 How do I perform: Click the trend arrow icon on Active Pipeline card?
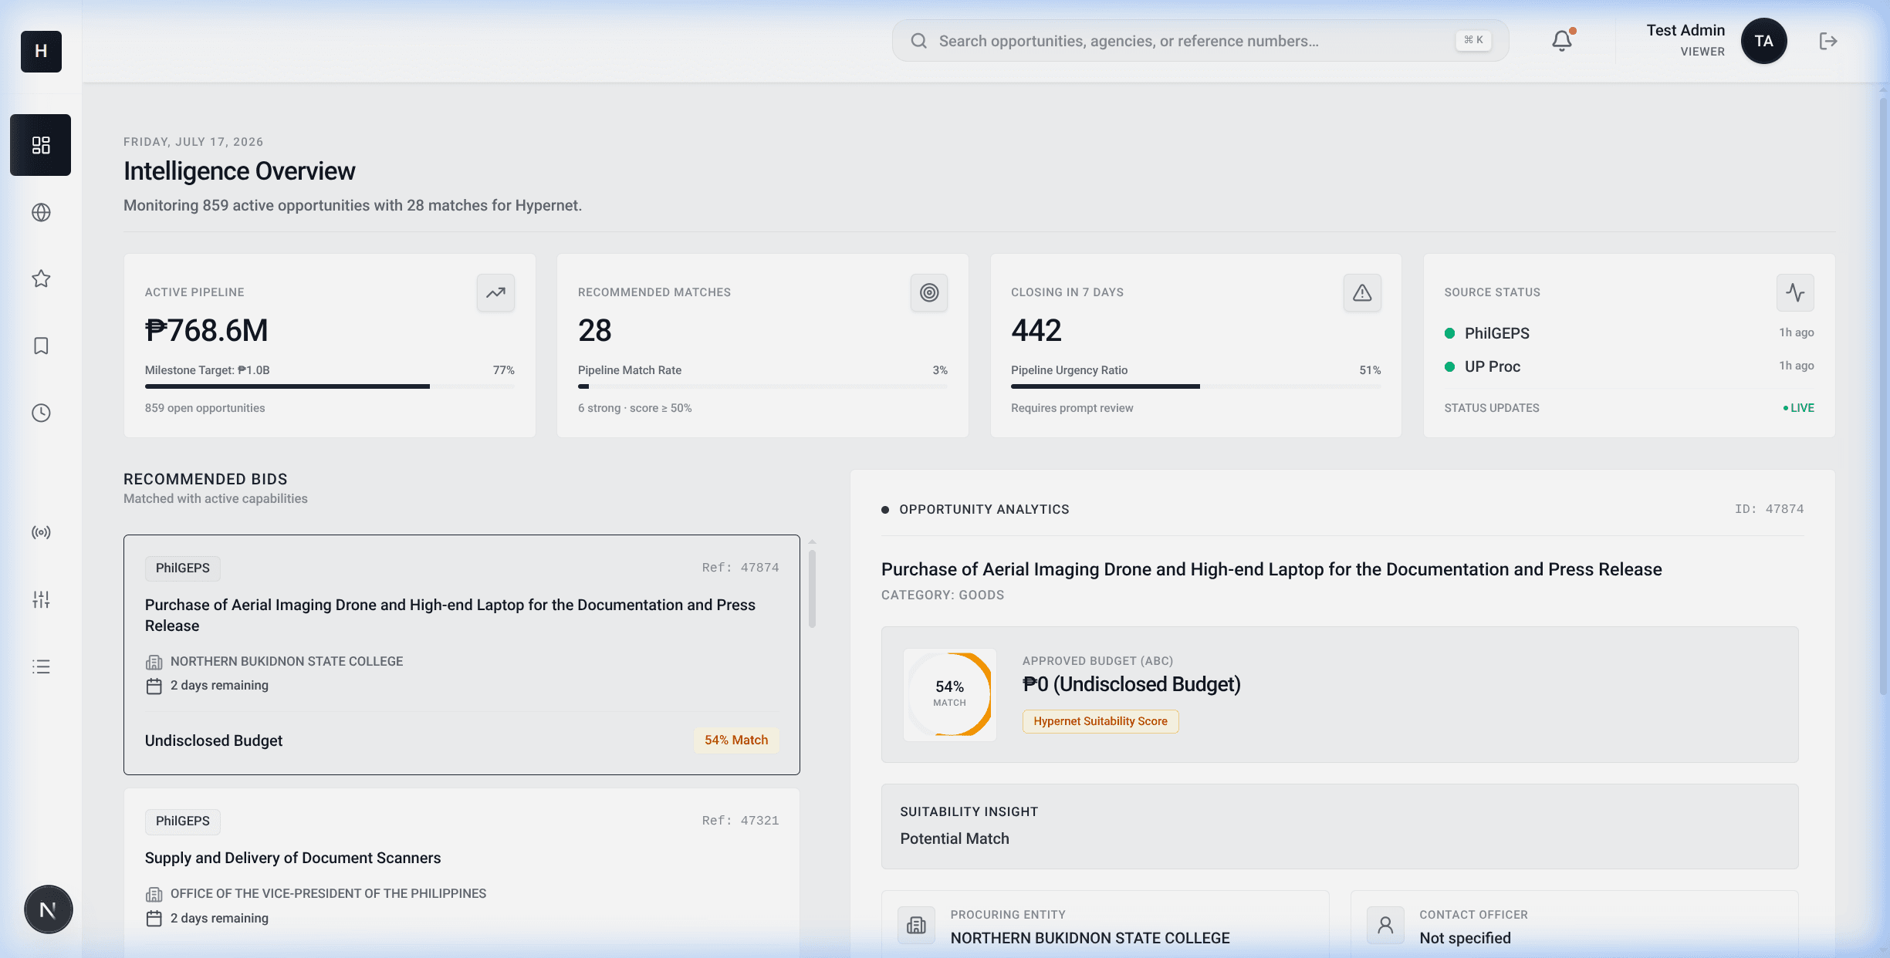(495, 292)
